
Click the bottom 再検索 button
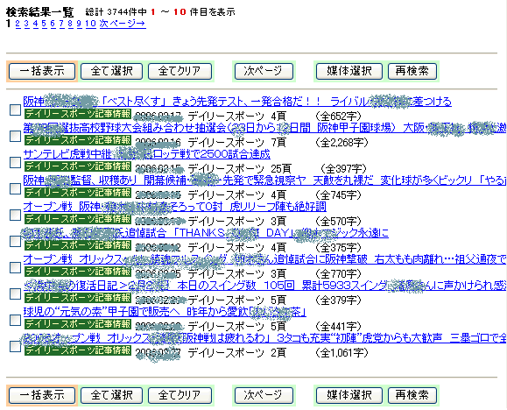(412, 395)
